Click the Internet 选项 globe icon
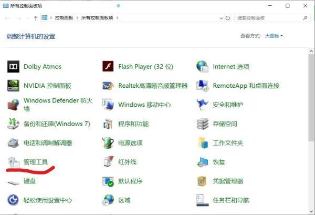315x215 pixels. click(x=203, y=66)
